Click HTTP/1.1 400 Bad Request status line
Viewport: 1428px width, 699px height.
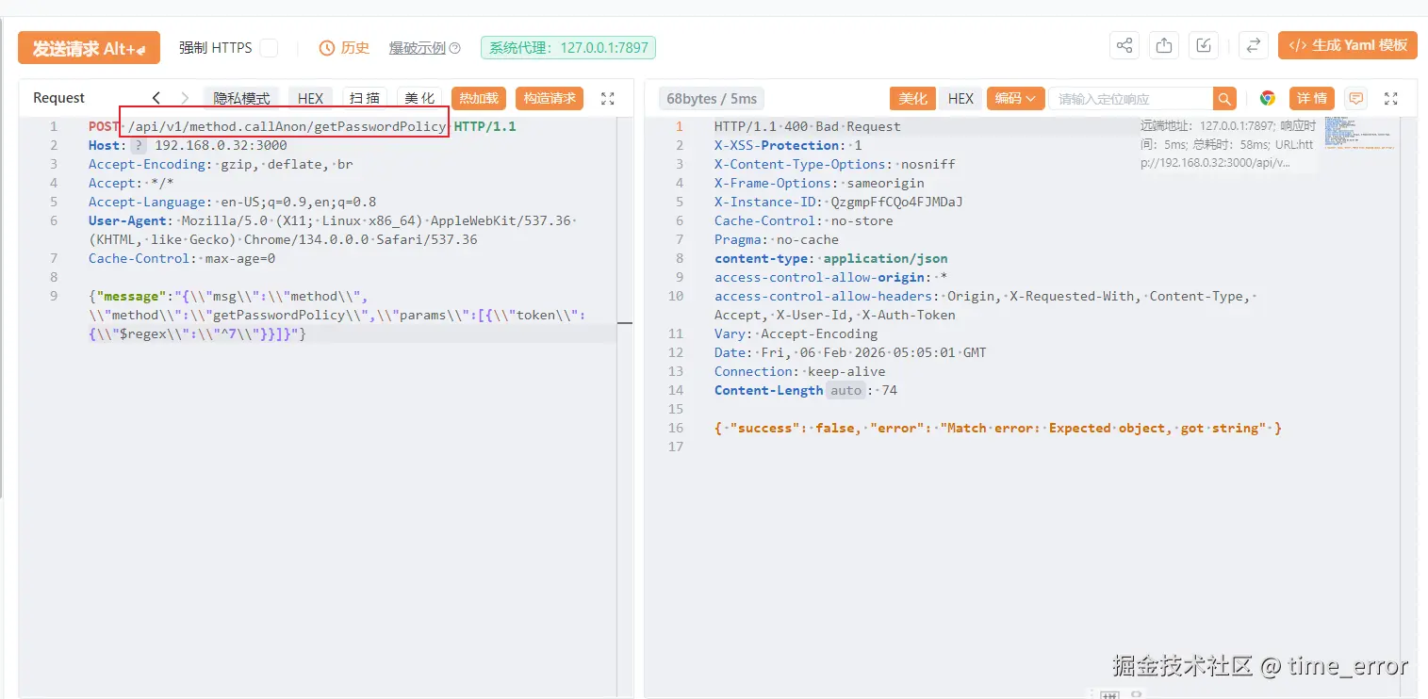click(x=807, y=126)
